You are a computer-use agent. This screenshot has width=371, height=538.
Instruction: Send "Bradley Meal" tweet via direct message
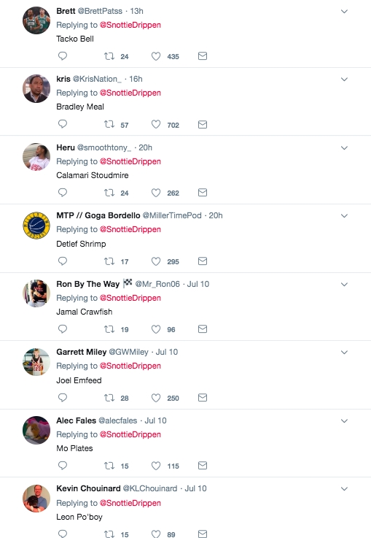click(x=203, y=125)
